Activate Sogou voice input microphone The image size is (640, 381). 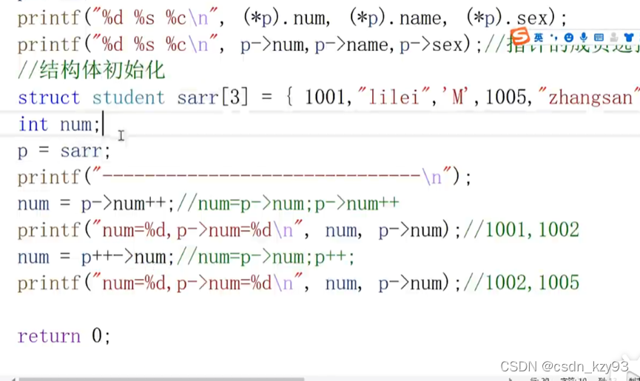pos(584,38)
